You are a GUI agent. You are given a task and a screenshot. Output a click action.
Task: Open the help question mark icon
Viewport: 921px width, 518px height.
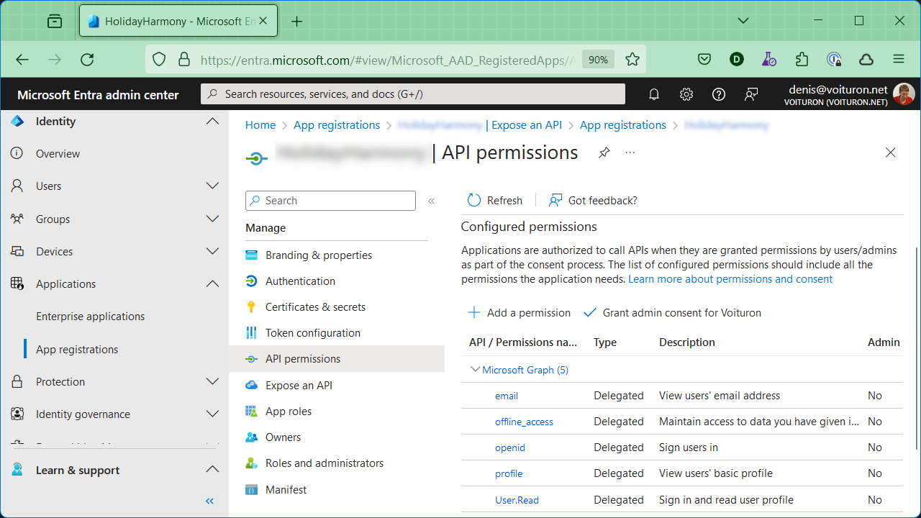[x=718, y=94]
